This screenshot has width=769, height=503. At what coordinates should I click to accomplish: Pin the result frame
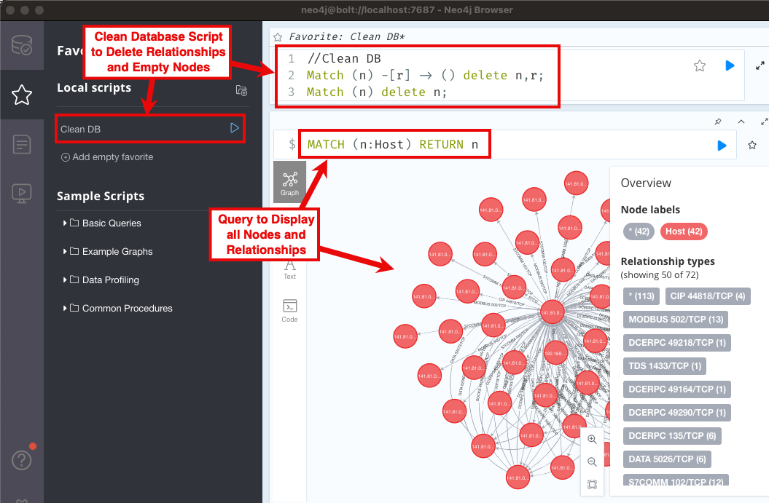718,122
